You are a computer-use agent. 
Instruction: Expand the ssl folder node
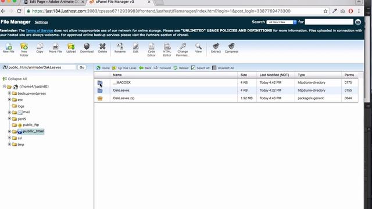pyautogui.click(x=9, y=138)
